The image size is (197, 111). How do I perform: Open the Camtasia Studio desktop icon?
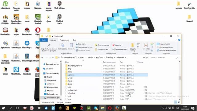point(38,19)
